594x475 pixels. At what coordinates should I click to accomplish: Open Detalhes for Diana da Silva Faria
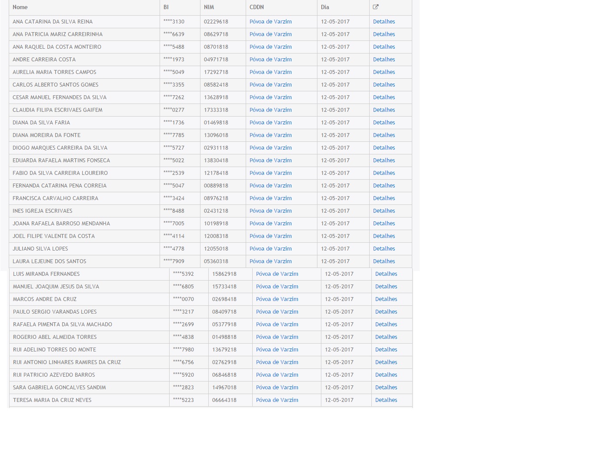click(384, 123)
